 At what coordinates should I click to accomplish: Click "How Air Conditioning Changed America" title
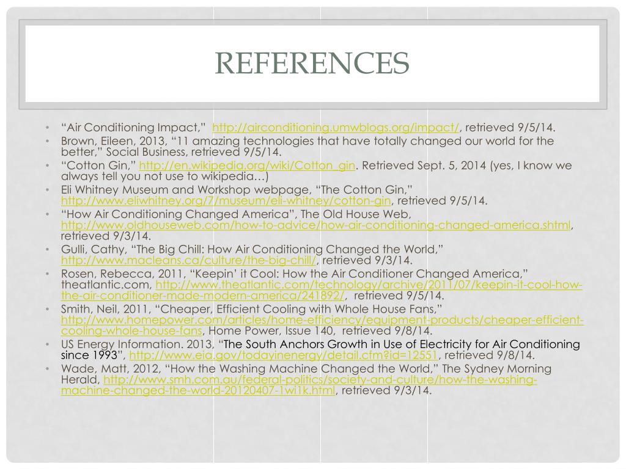(x=179, y=214)
